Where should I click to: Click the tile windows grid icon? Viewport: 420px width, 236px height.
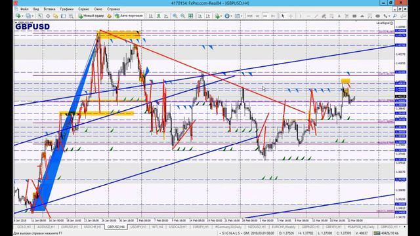tap(191, 16)
